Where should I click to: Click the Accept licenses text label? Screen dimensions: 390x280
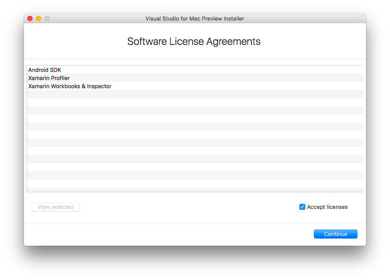coord(327,207)
